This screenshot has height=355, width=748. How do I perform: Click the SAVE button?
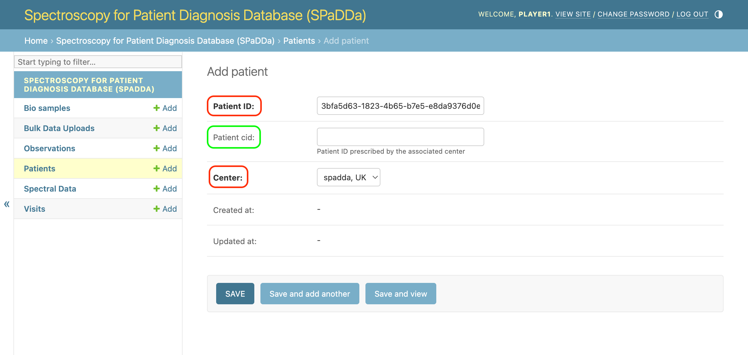point(235,294)
